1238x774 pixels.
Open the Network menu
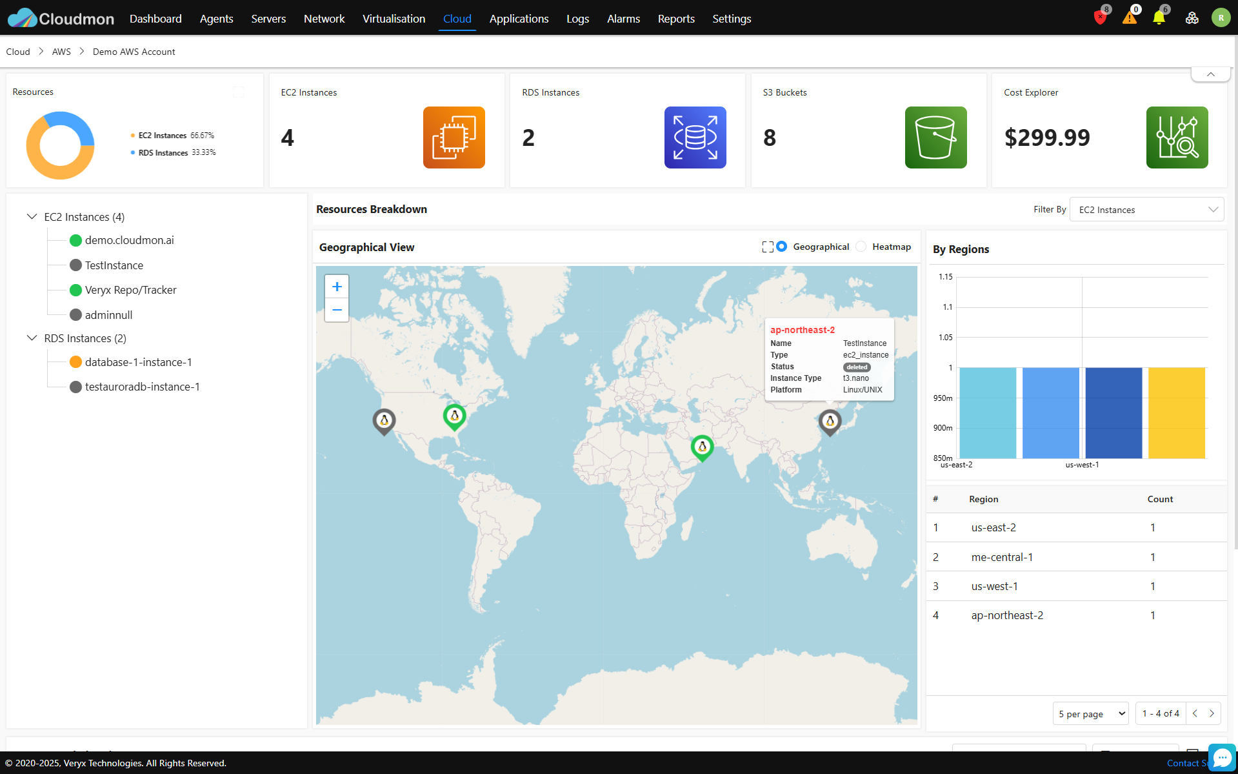(324, 19)
